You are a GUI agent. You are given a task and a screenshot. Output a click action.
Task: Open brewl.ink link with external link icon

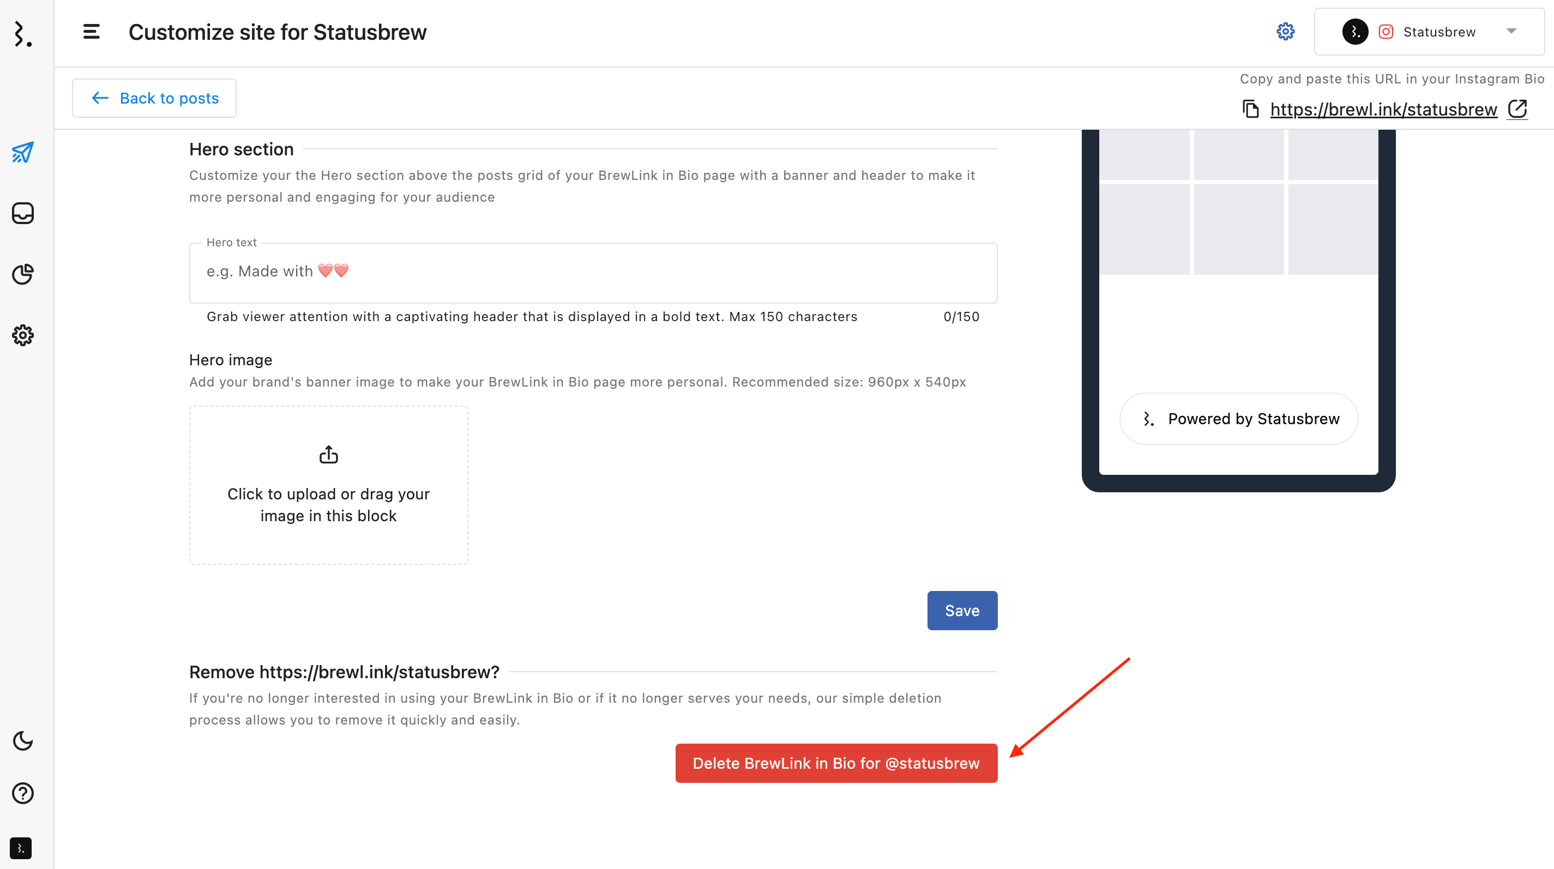tap(1517, 109)
